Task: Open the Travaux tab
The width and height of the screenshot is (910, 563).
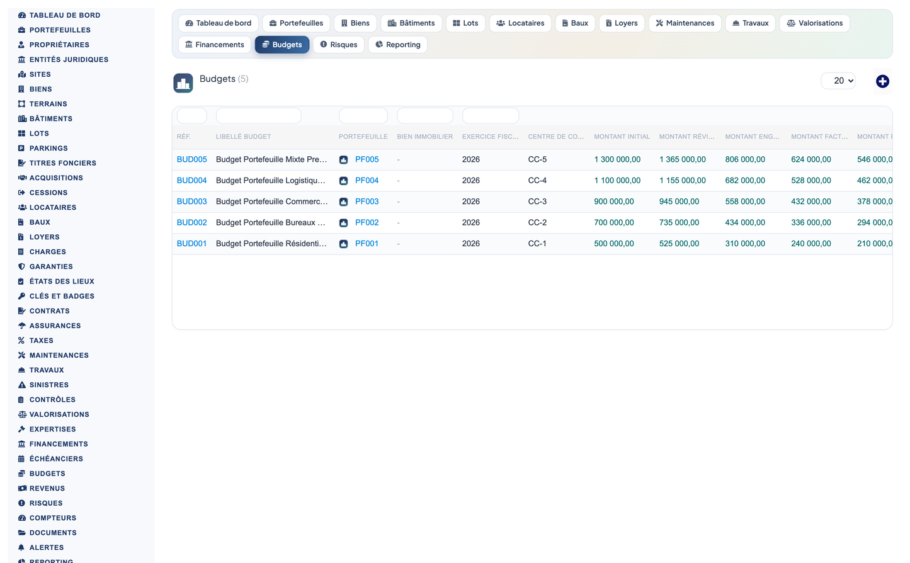Action: 750,23
